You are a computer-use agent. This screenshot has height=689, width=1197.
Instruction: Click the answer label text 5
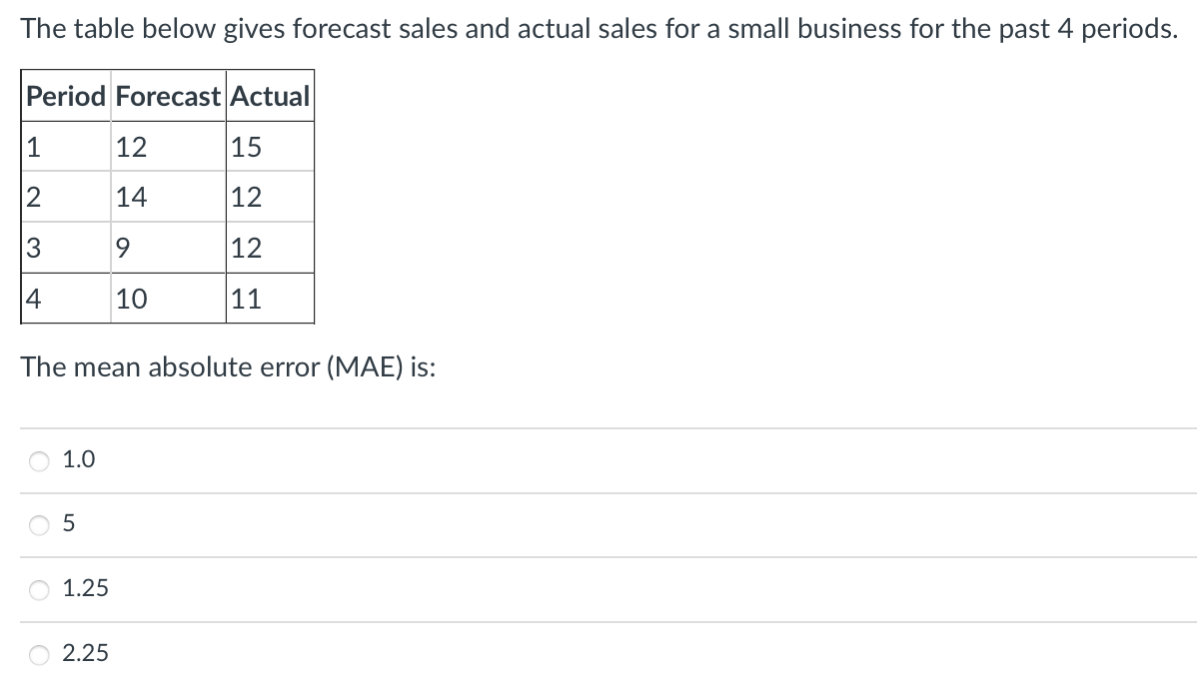click(x=69, y=523)
